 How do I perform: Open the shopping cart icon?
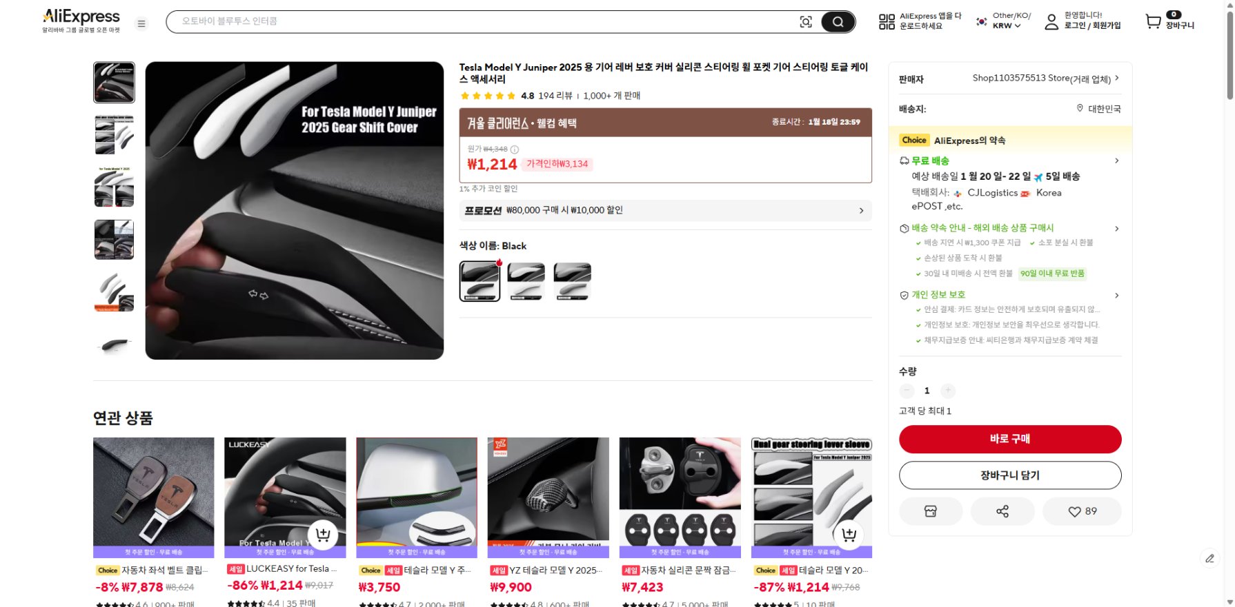[1153, 22]
